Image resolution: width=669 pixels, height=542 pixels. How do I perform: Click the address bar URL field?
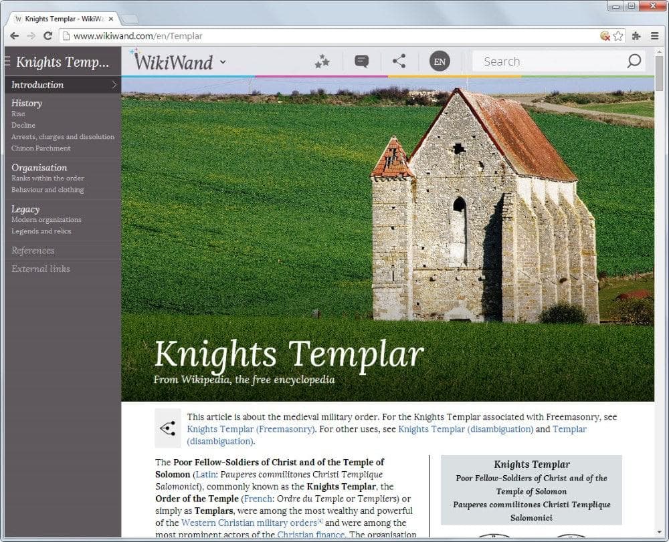tap(328, 36)
